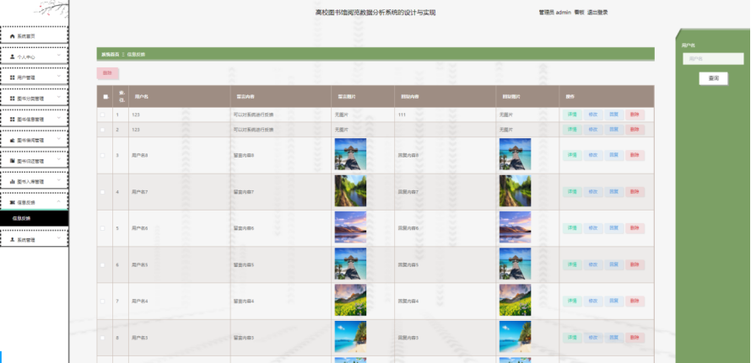This screenshot has height=363, width=751.
Task: Open reply image thumbnail for 用户名3
Action: click(515, 337)
